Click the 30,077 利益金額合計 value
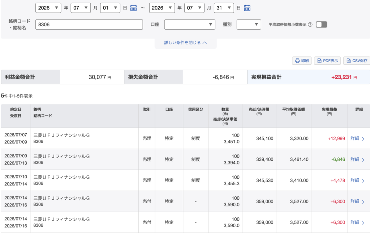370x234 pixels. click(x=97, y=77)
